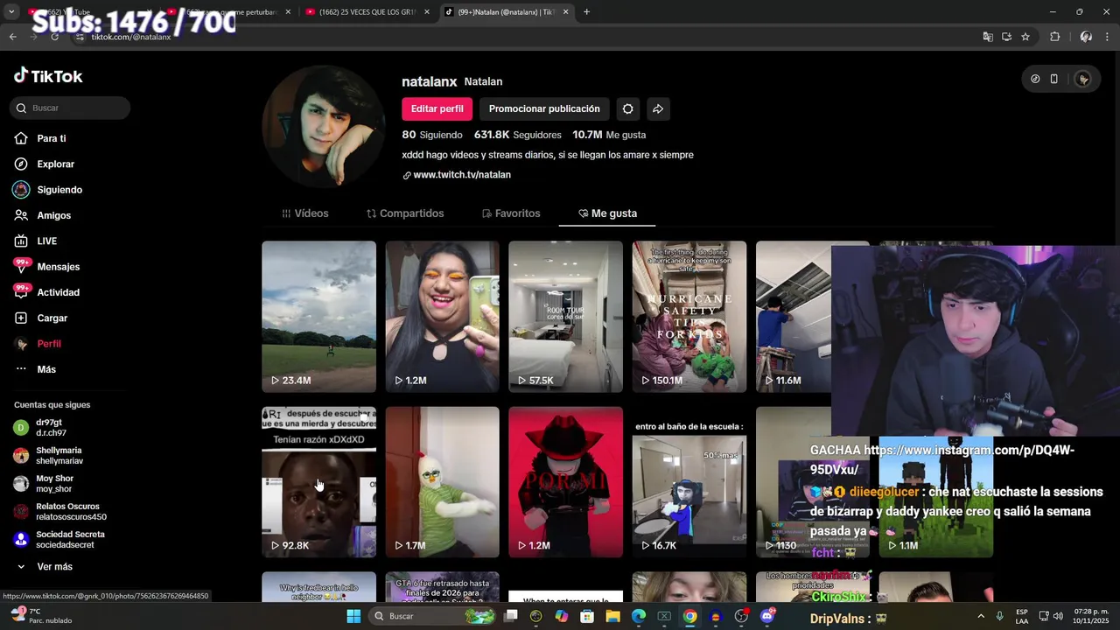Image resolution: width=1120 pixels, height=630 pixels.
Task: Click the Editar perfil button
Action: [x=437, y=108]
